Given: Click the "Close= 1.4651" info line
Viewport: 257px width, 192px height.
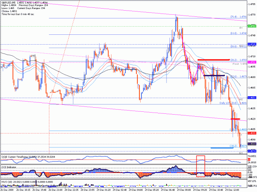Looking at the screenshot, I should (9, 11).
